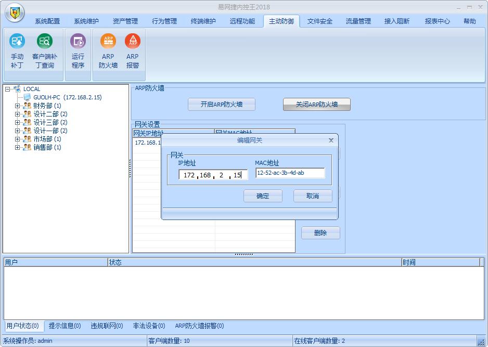The image size is (488, 347).
Task: Cancel gateway edit with 取消
Action: point(313,196)
